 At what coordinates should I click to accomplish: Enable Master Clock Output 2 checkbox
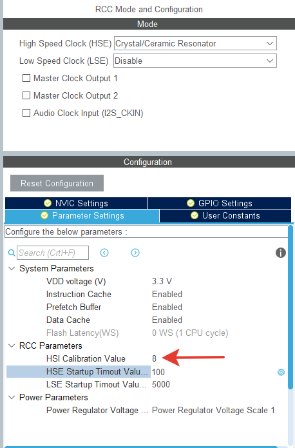point(26,95)
